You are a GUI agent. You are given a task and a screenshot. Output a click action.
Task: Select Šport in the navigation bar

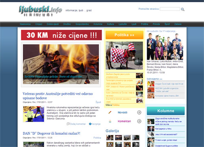pyautogui.click(x=167, y=24)
